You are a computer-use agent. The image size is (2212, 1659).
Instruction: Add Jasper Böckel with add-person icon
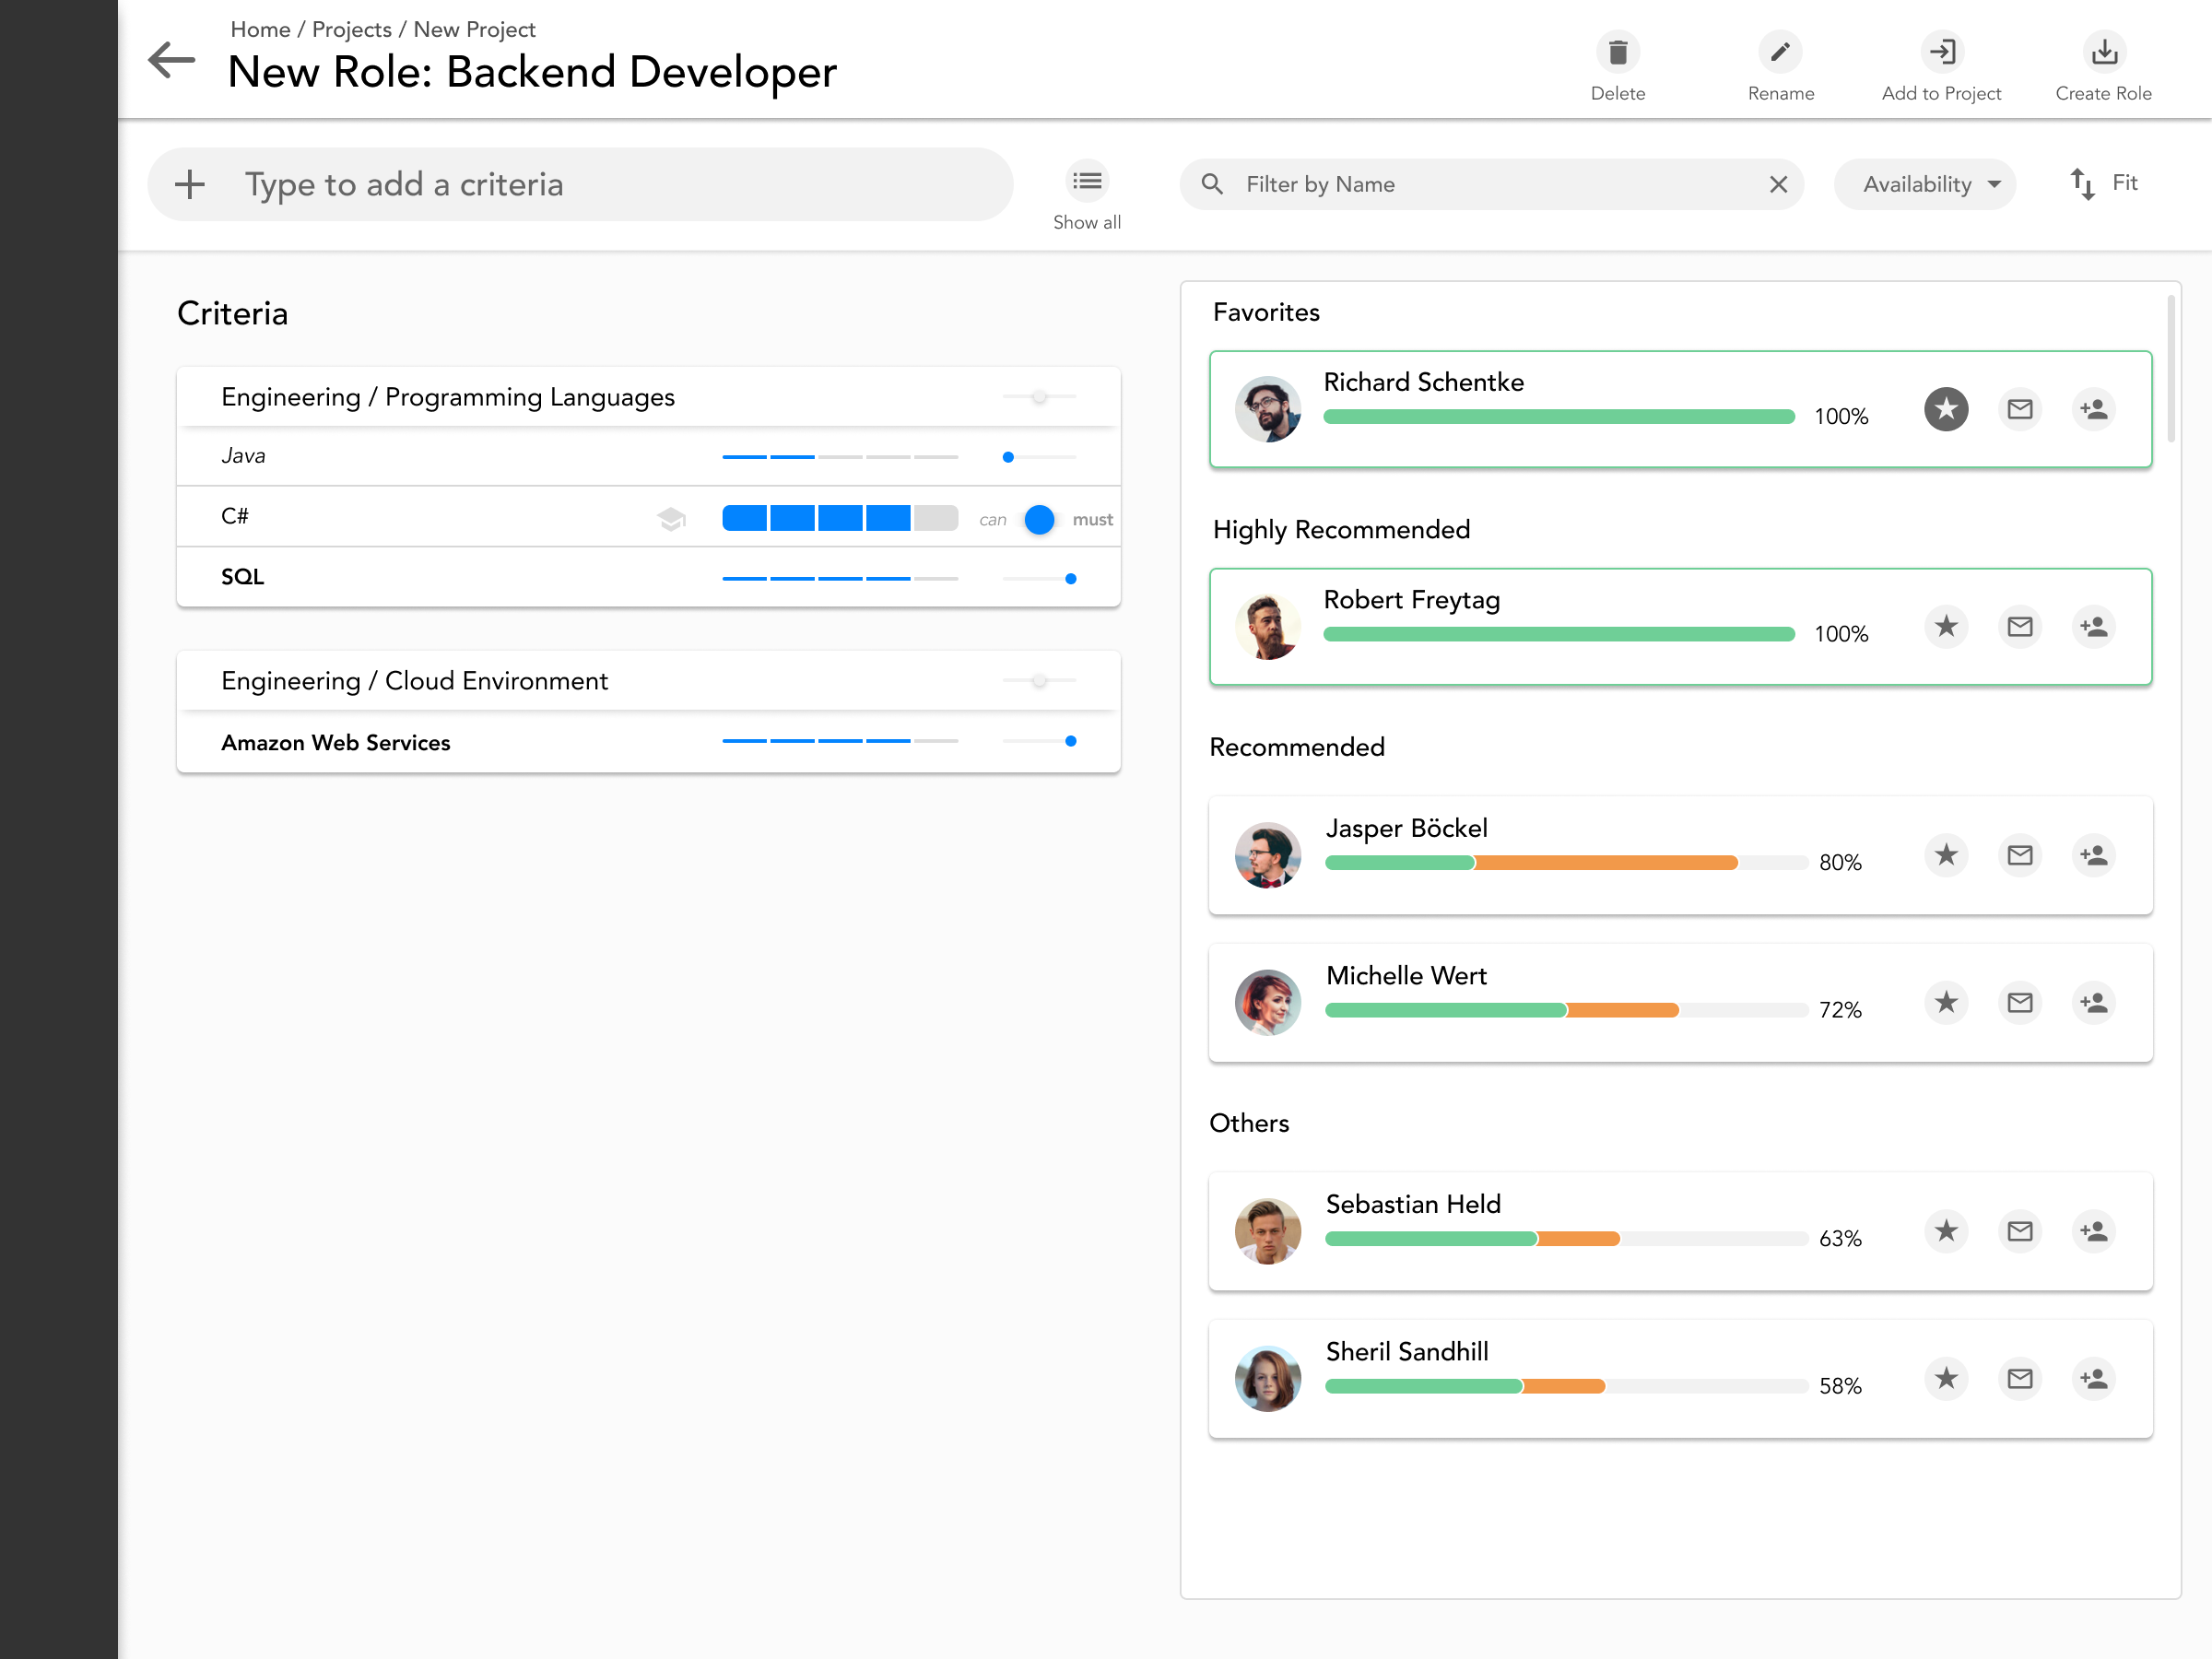tap(2093, 855)
